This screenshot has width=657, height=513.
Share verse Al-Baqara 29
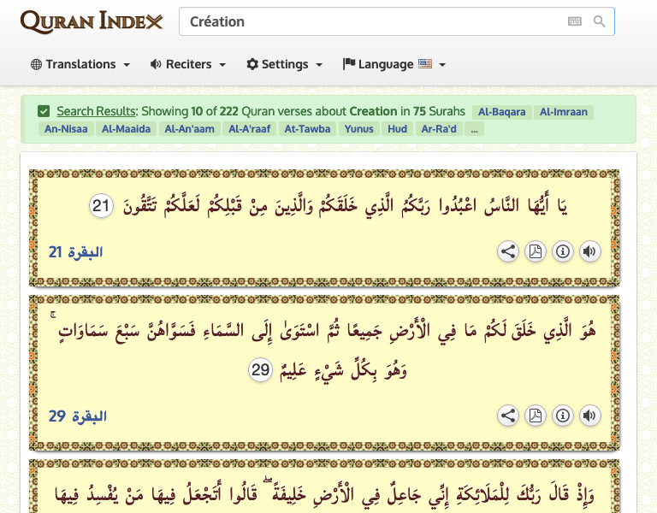[x=508, y=416]
